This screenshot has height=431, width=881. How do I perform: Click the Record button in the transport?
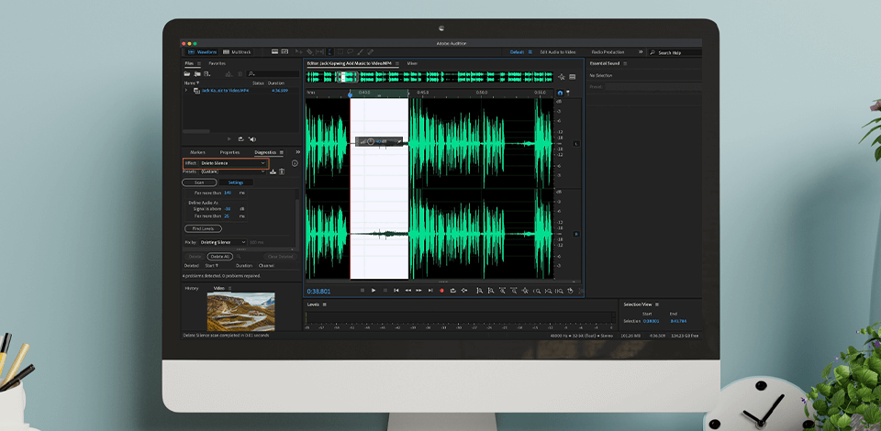441,290
